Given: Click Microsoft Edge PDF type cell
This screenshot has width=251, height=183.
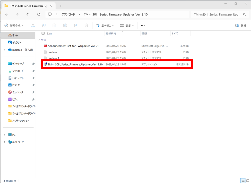Looking at the screenshot, I should pos(154,46).
